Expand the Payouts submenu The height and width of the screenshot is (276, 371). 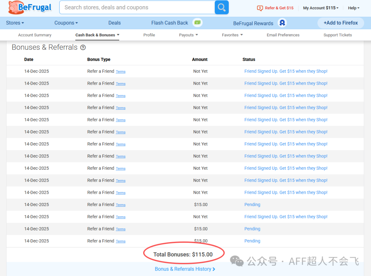coord(188,35)
